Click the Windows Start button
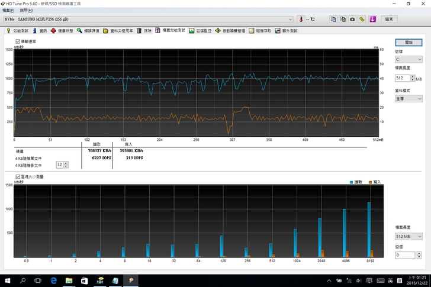The height and width of the screenshot is (287, 431). [x=8, y=280]
